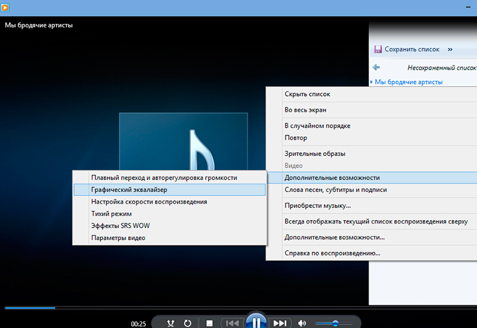Expand Слова песен, субтитры и подписи
This screenshot has width=477, height=328.
336,190
